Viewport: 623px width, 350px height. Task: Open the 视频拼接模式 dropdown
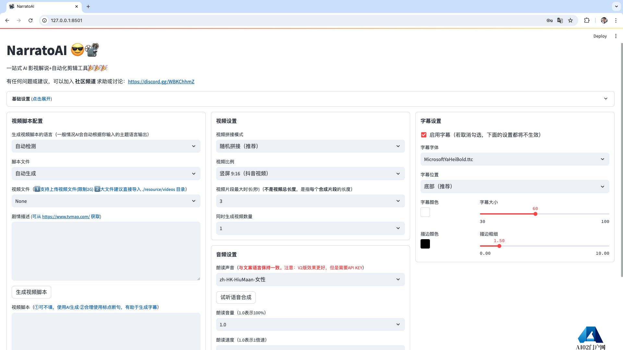pyautogui.click(x=310, y=146)
